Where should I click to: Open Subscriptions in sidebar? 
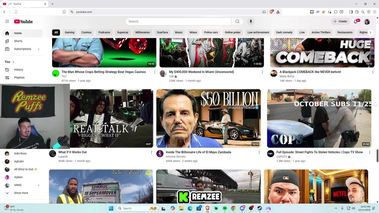point(23,49)
